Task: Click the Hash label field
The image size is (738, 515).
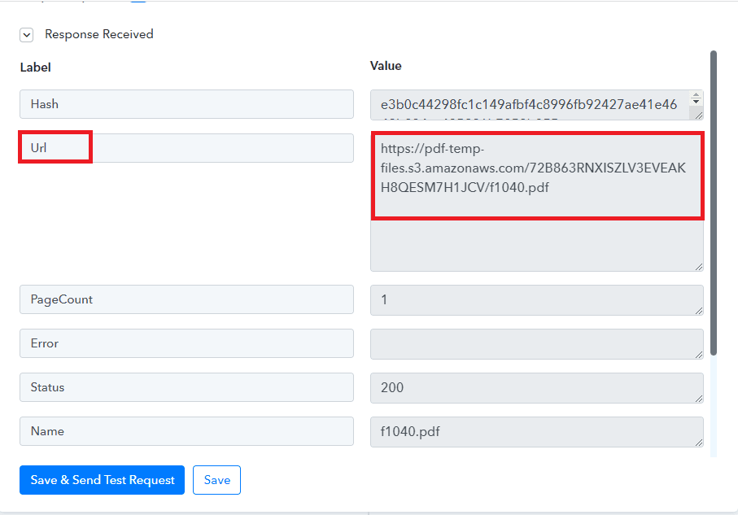Action: click(x=186, y=104)
